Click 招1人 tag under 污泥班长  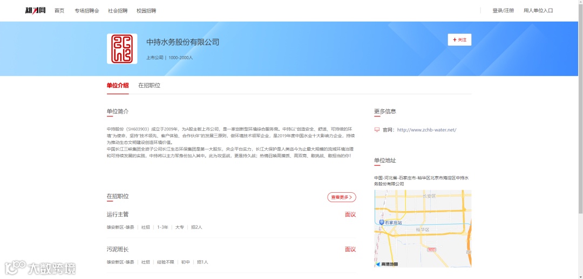click(x=202, y=262)
